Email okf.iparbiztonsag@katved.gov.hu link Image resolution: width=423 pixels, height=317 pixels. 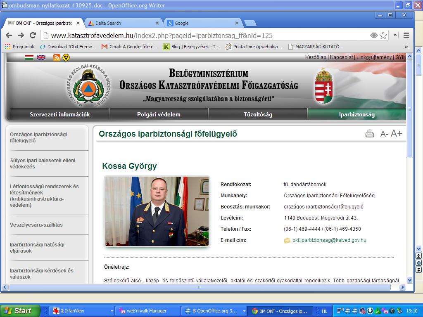pyautogui.click(x=329, y=240)
